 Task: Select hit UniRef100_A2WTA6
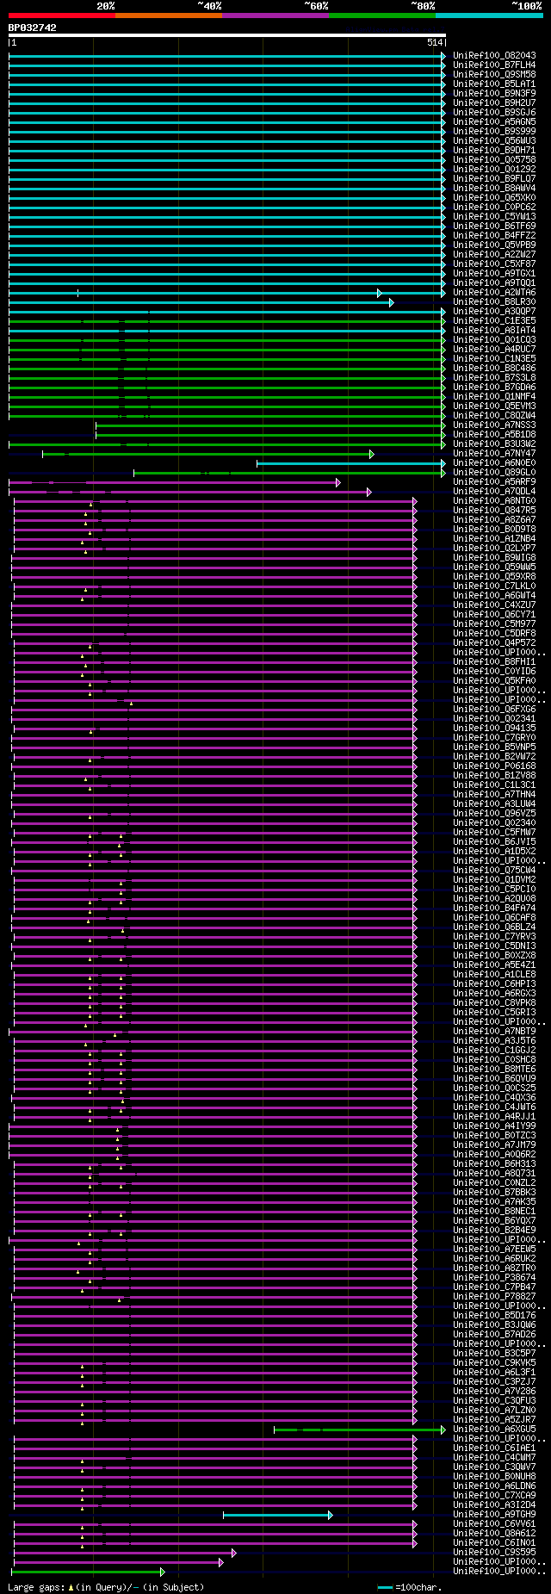tap(494, 292)
